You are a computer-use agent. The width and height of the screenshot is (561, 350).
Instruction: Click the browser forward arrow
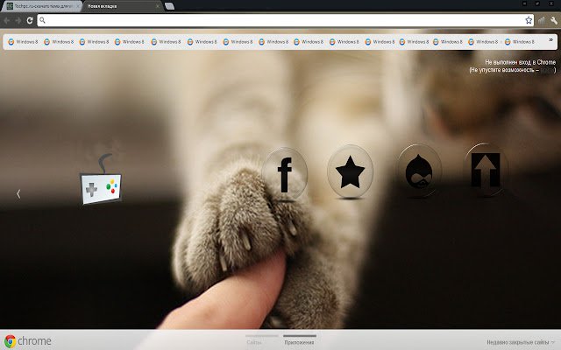tap(18, 21)
